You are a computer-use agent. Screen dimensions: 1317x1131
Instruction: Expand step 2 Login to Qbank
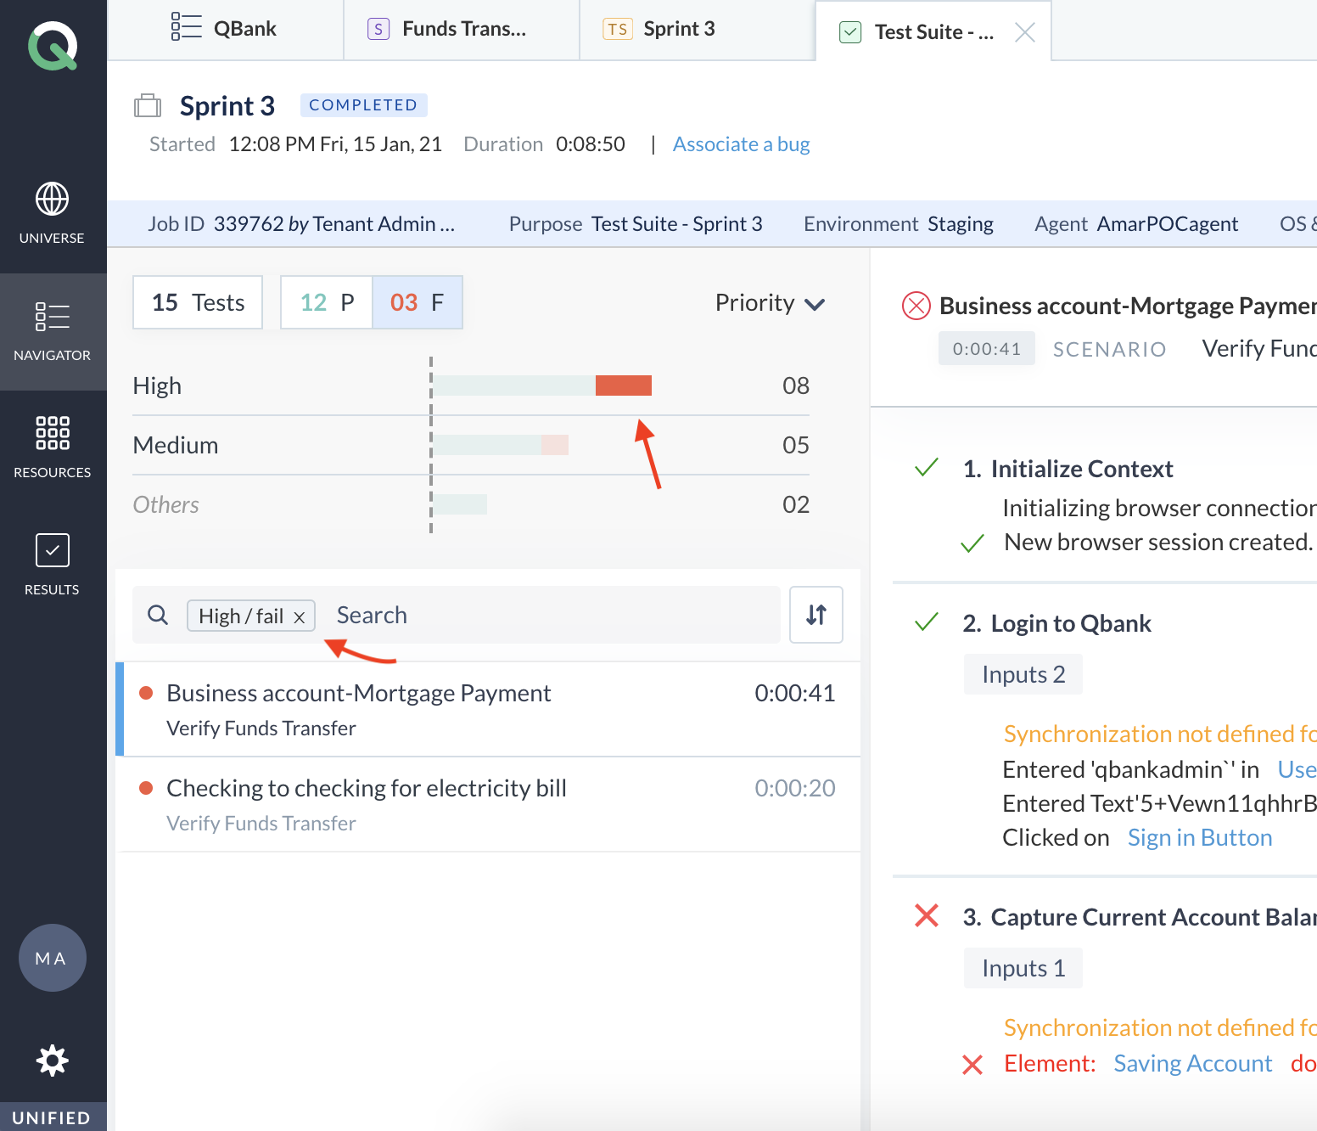1057,623
